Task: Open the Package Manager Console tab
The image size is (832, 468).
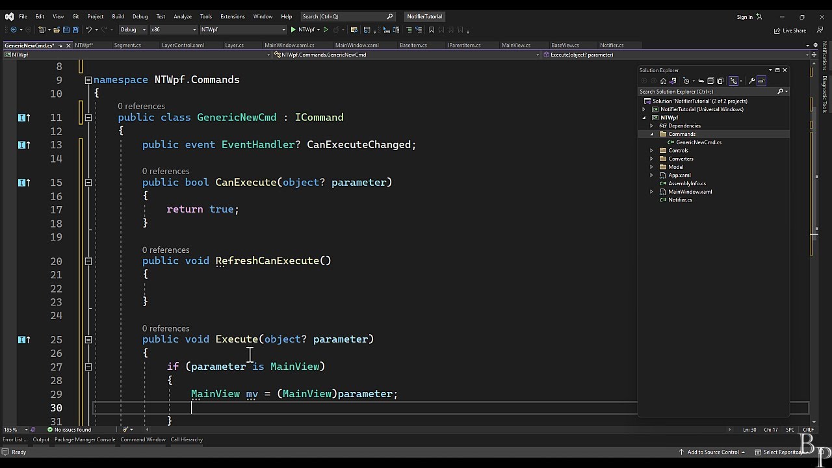Action: [x=84, y=440]
